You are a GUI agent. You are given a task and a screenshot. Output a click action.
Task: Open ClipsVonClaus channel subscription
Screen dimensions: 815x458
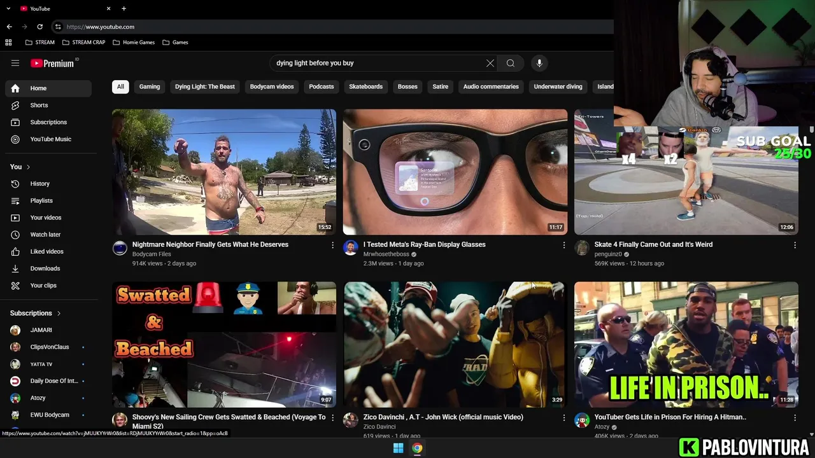pos(48,347)
